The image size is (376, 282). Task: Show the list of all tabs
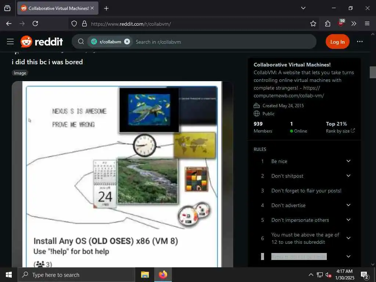pyautogui.click(x=303, y=8)
